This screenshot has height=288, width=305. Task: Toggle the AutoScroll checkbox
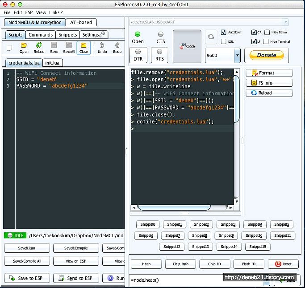[223, 32]
